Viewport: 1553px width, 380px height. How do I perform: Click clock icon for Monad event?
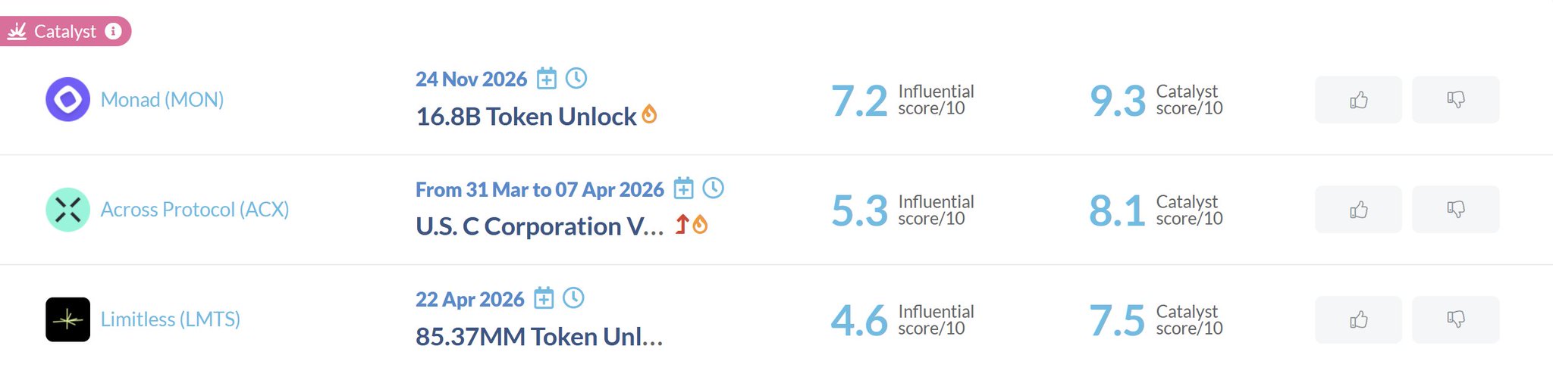point(576,77)
